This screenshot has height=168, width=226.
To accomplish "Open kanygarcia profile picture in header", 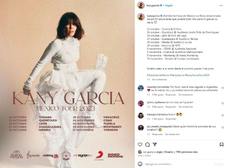I will point(141,6).
